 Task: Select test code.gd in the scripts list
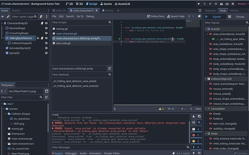click(63, 43)
